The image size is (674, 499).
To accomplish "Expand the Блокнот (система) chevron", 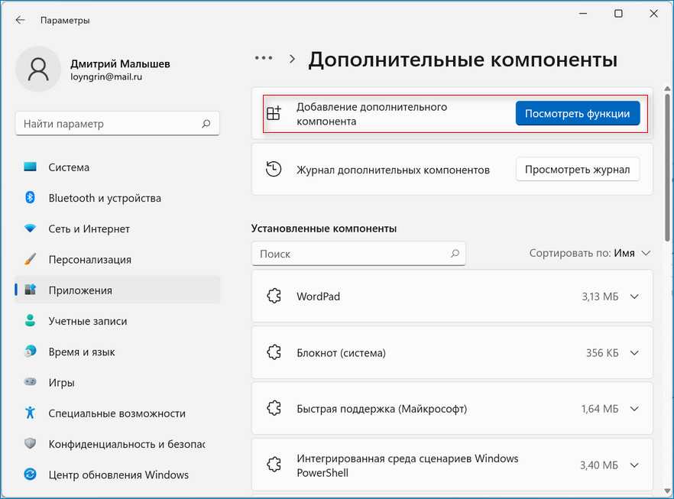I will tap(633, 353).
